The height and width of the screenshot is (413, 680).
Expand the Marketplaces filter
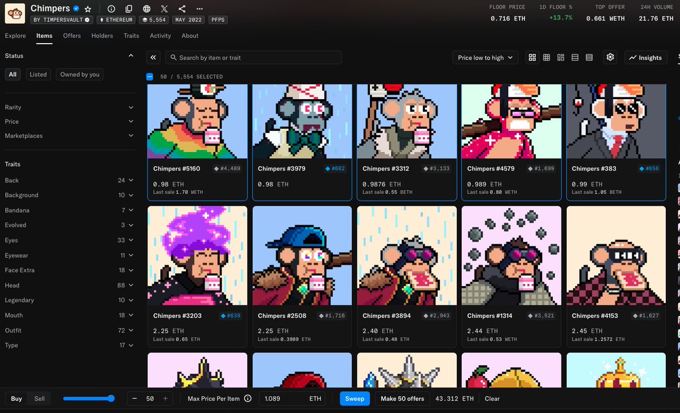[69, 135]
